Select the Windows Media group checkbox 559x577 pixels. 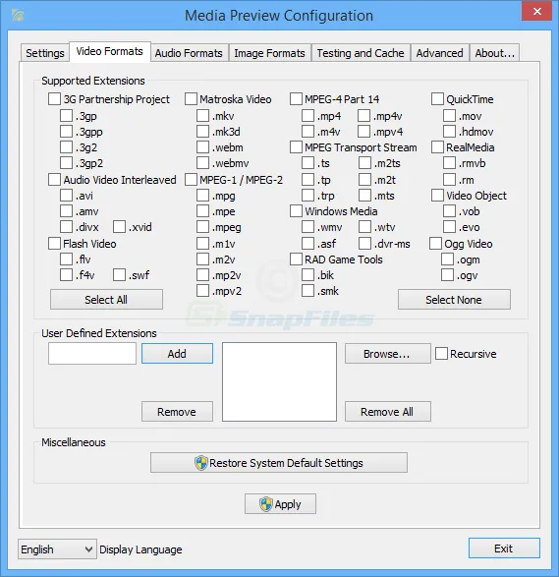296,211
